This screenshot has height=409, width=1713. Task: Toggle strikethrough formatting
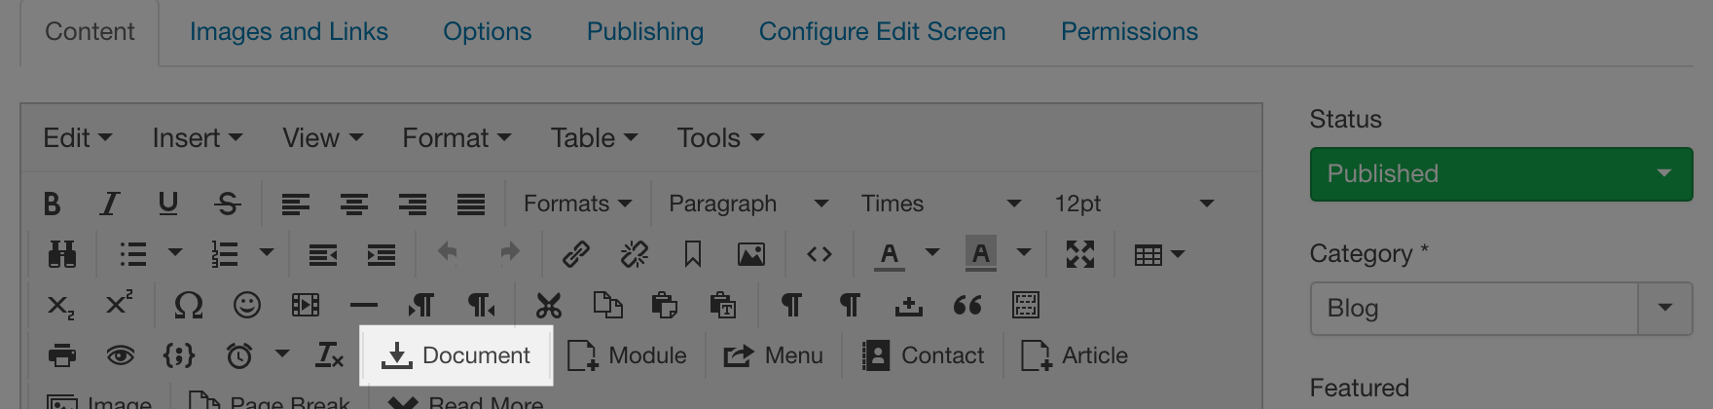coord(228,204)
